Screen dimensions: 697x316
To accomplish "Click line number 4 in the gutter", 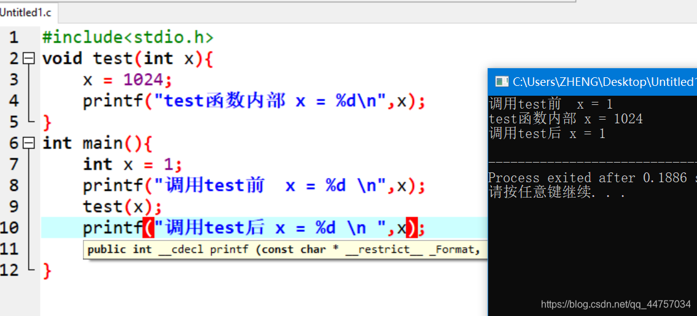I will tap(14, 101).
